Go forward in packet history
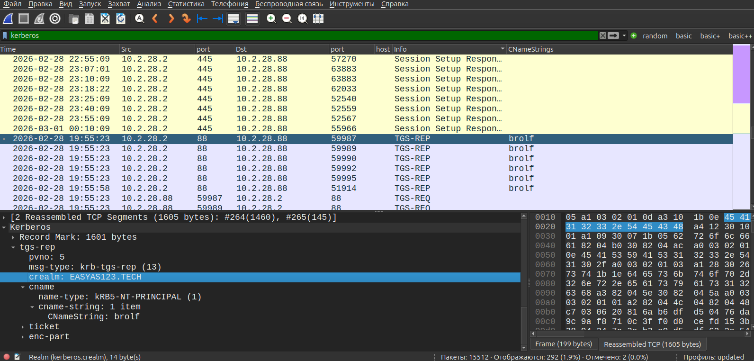Viewport: 754px width, 361px height. 171,18
